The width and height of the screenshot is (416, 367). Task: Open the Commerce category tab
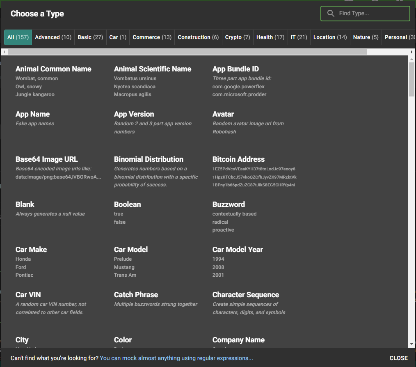point(152,37)
